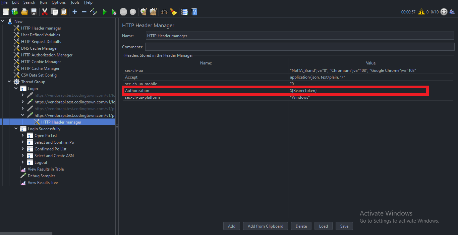The height and width of the screenshot is (235, 458).
Task: Click the Clear All double-broom icon
Action: [x=153, y=12]
